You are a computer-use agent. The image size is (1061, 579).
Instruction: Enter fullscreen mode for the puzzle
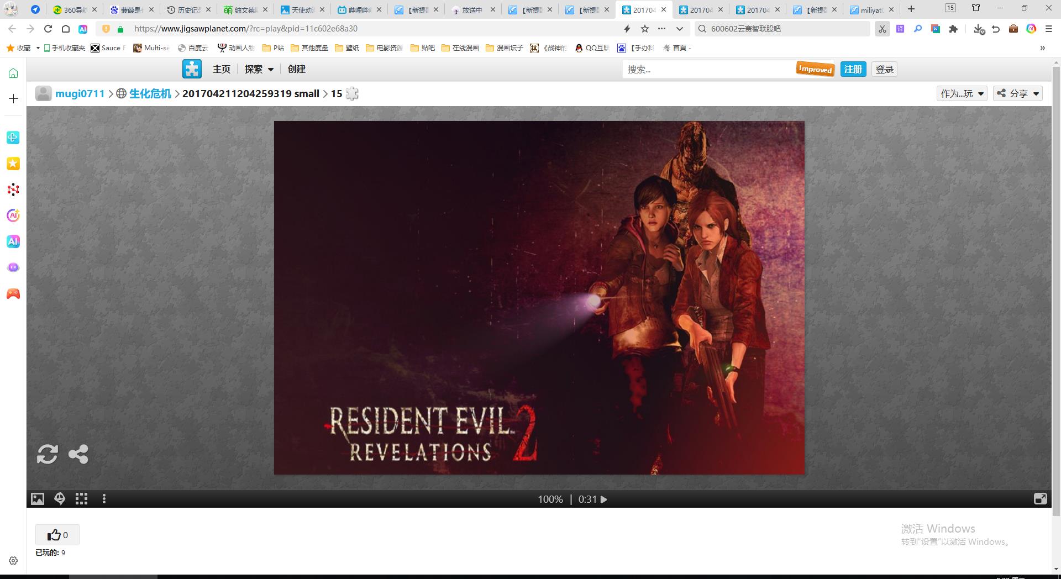(x=1040, y=499)
